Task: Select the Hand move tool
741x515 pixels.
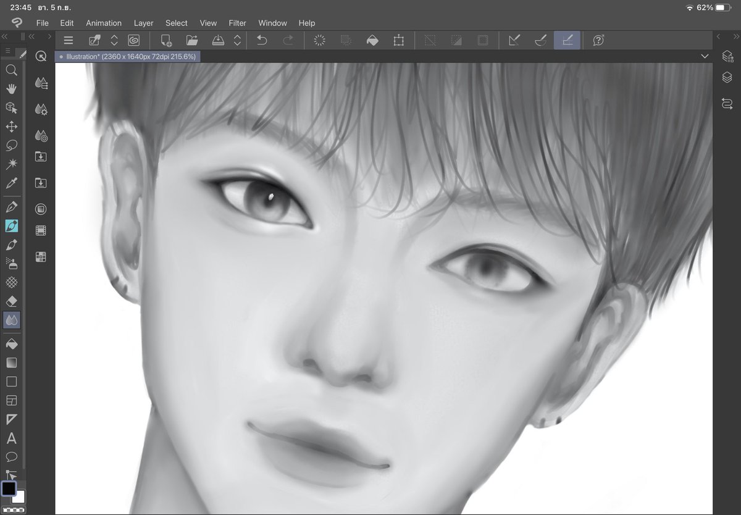Action: click(11, 89)
